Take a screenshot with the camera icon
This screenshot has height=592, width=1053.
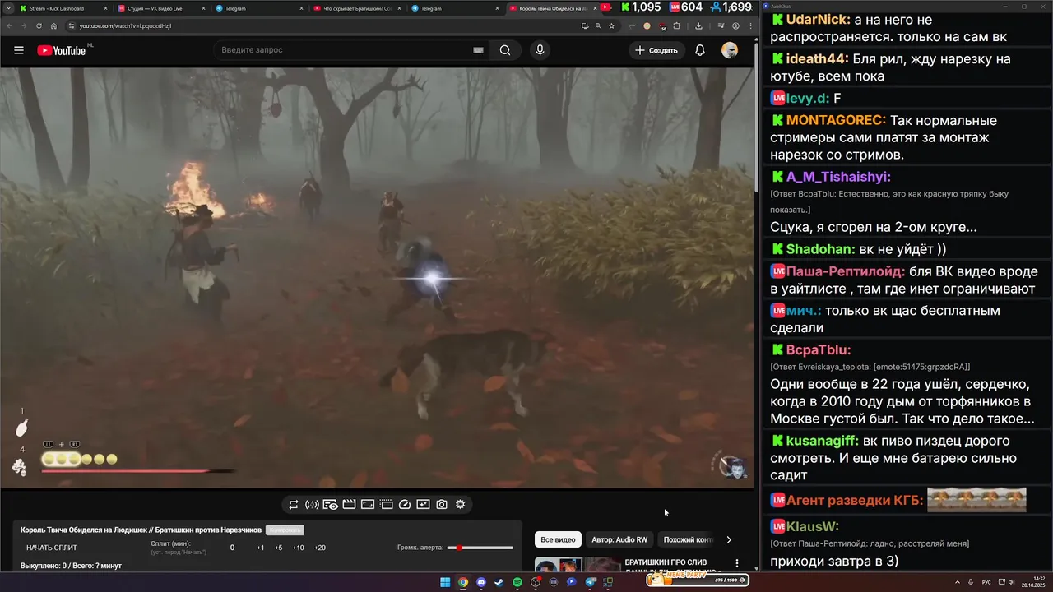click(442, 505)
